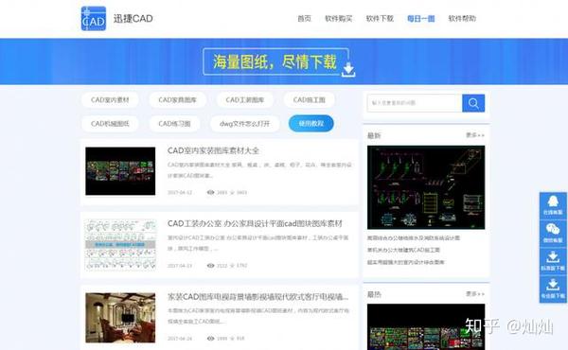
Task: Open the living room photo thumbnail
Action: (x=120, y=318)
